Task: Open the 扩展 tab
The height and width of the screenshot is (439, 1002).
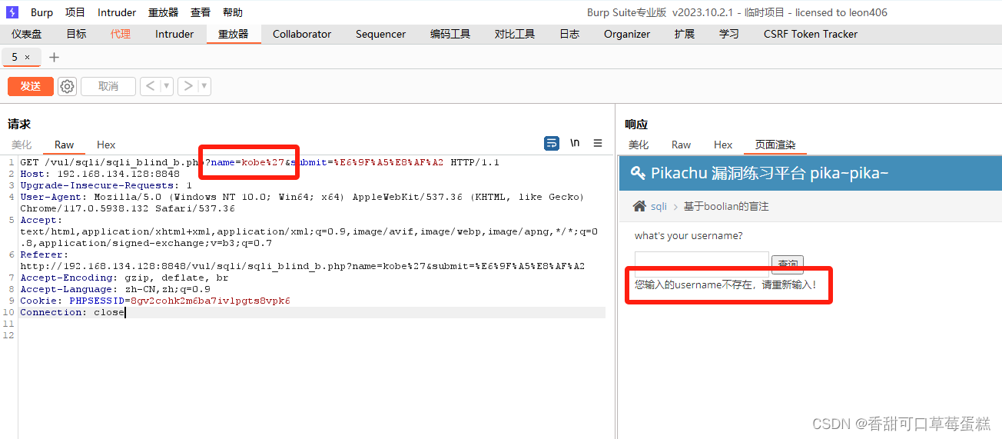Action: [684, 34]
